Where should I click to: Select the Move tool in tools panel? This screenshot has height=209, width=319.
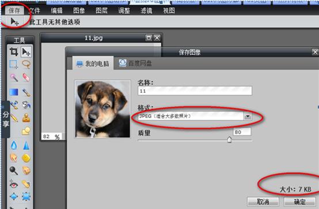point(26,52)
